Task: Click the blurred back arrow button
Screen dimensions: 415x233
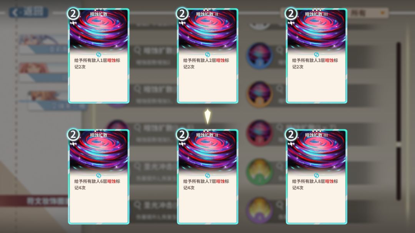Action: pos(28,12)
